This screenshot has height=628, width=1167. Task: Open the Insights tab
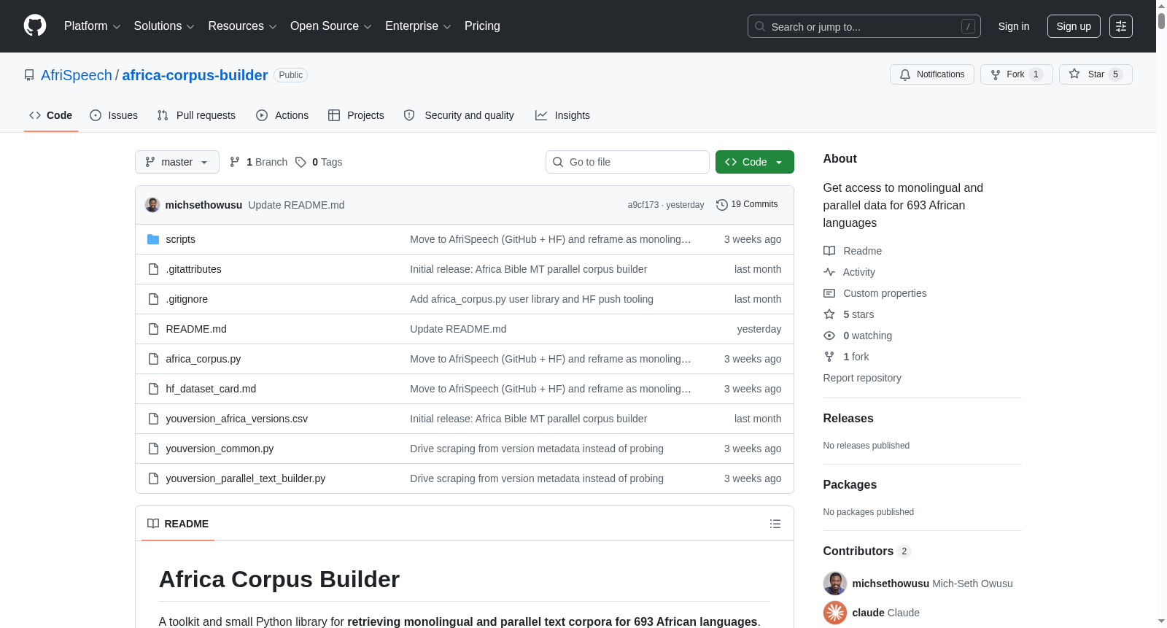(562, 115)
